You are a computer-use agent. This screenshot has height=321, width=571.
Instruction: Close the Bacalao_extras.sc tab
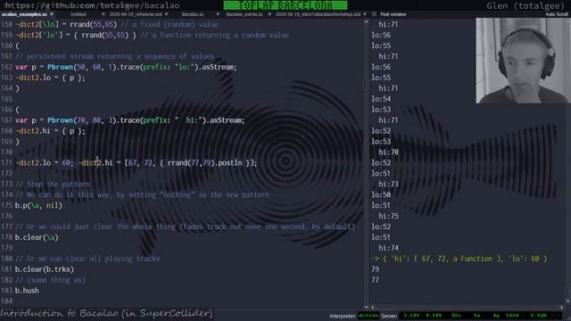coord(269,14)
